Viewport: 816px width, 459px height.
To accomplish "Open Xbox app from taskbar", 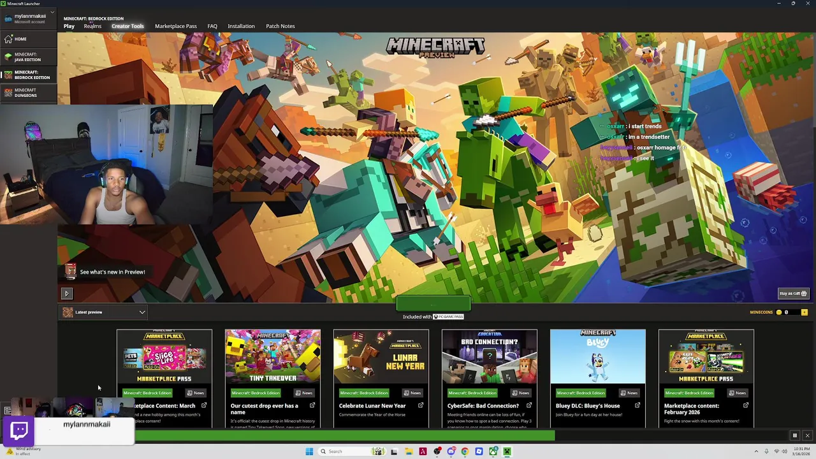I will (493, 451).
